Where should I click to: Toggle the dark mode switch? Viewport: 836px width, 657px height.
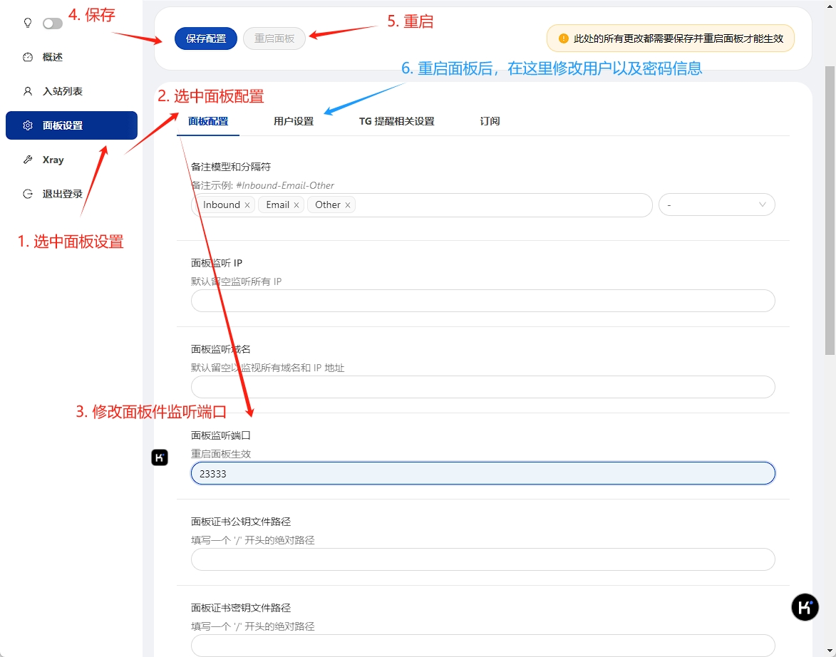point(52,24)
